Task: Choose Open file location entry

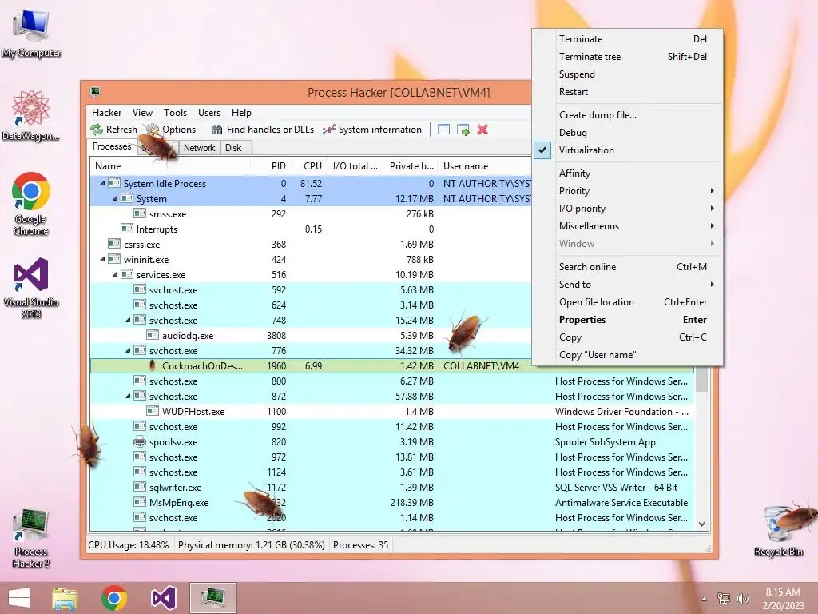Action: point(628,301)
